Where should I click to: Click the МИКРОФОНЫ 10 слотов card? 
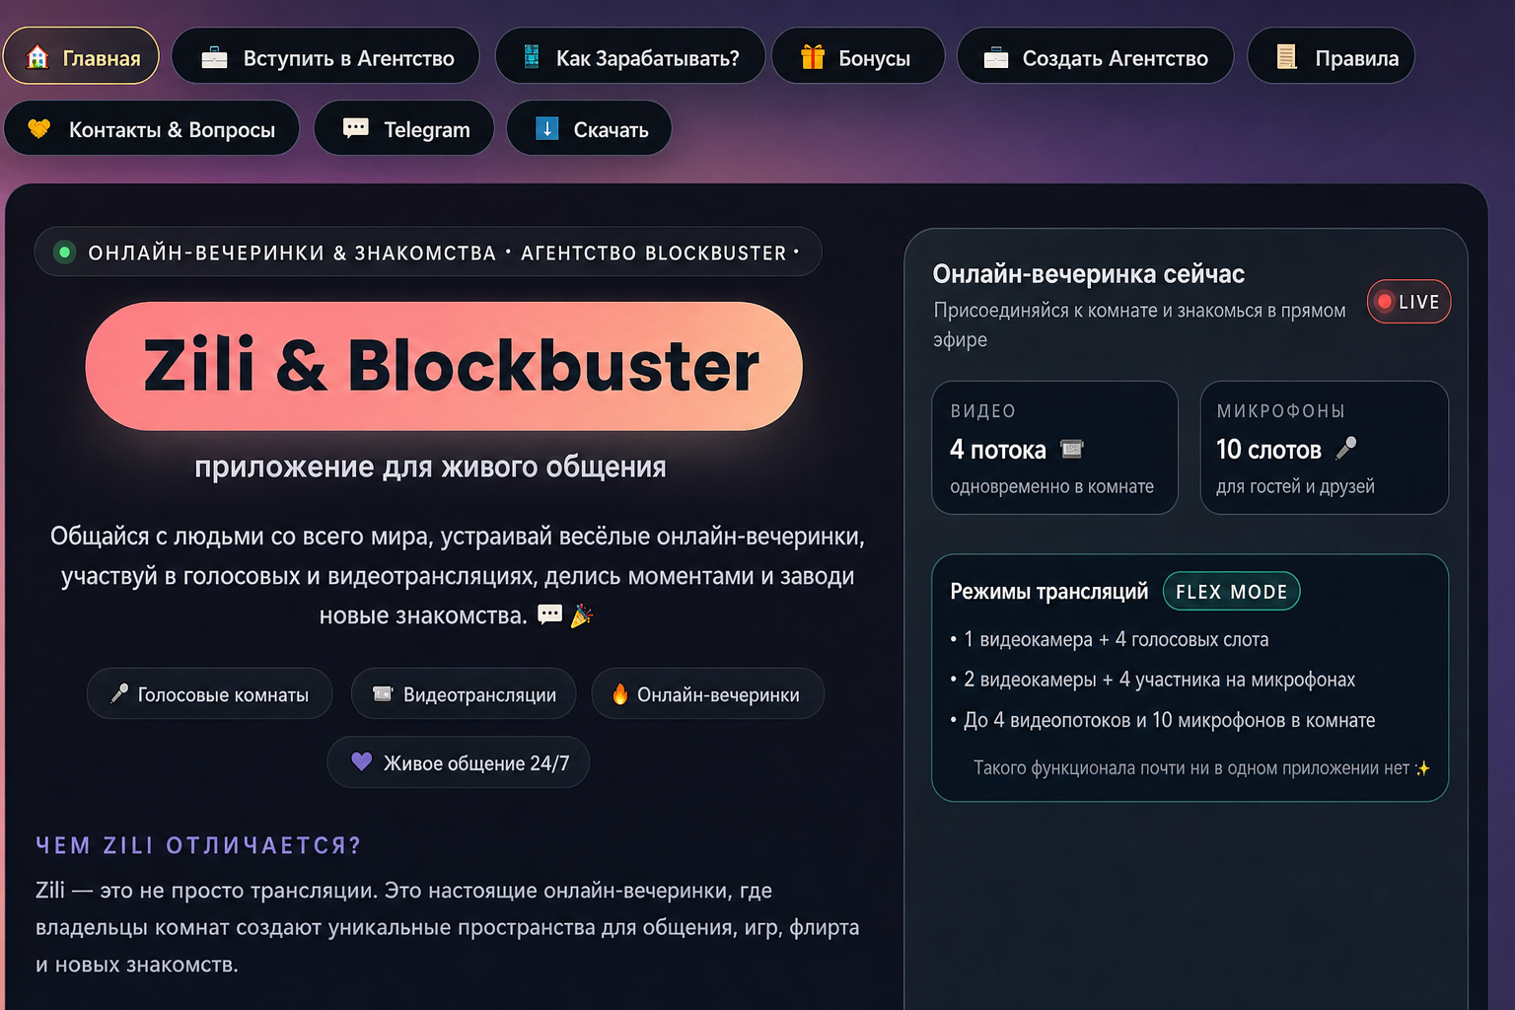[x=1325, y=448]
